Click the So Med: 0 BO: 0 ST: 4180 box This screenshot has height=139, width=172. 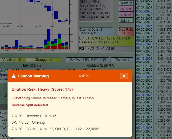pyautogui.click(x=88, y=60)
